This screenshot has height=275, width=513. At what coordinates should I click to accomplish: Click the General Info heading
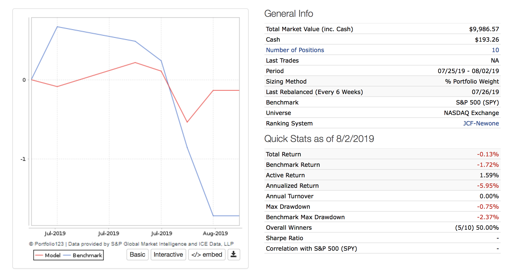point(289,14)
